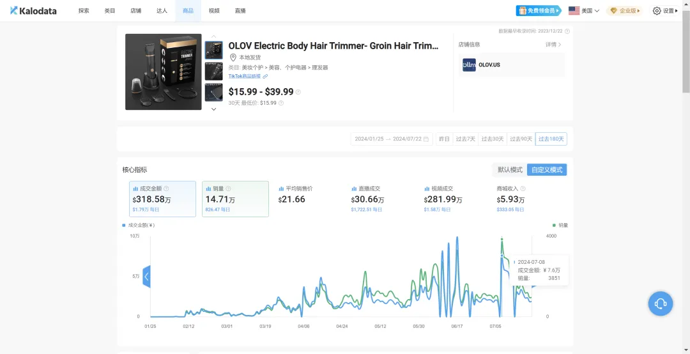This screenshot has width=690, height=354.
Task: Click the page vertical scrollbar
Action: point(686,53)
